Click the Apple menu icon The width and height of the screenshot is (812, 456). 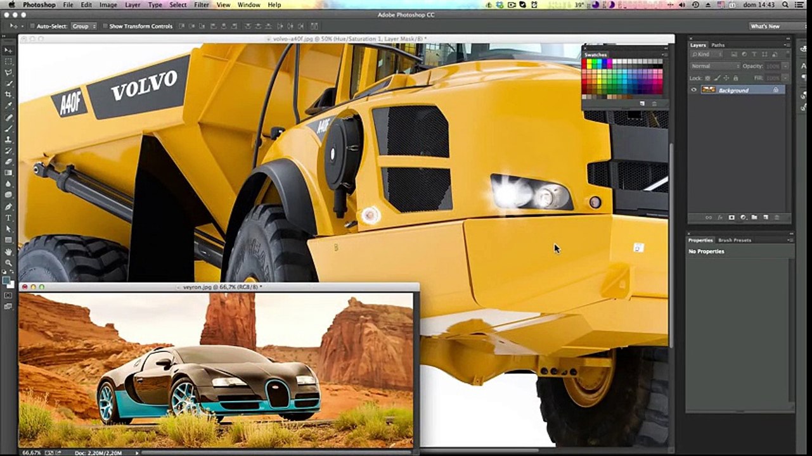(11, 4)
